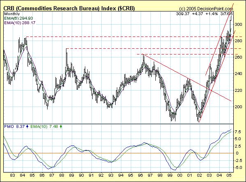This screenshot has height=182, width=246.
Task: Select the Monthly timeframe label
Action: tap(11, 14)
